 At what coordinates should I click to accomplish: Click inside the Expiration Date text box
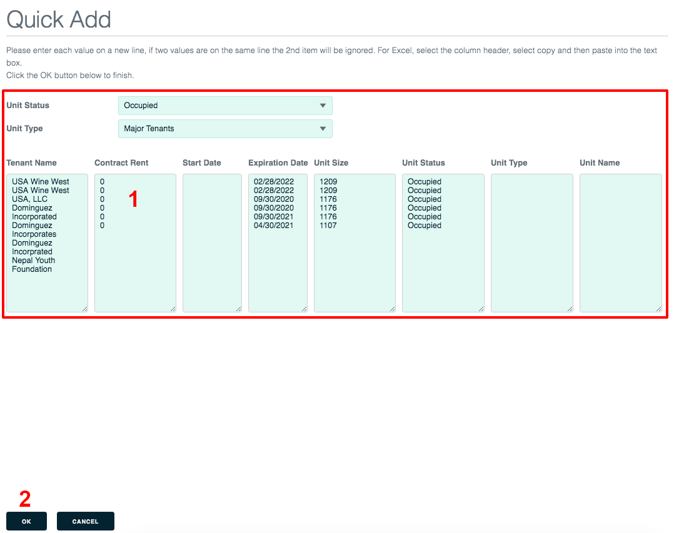coord(278,242)
